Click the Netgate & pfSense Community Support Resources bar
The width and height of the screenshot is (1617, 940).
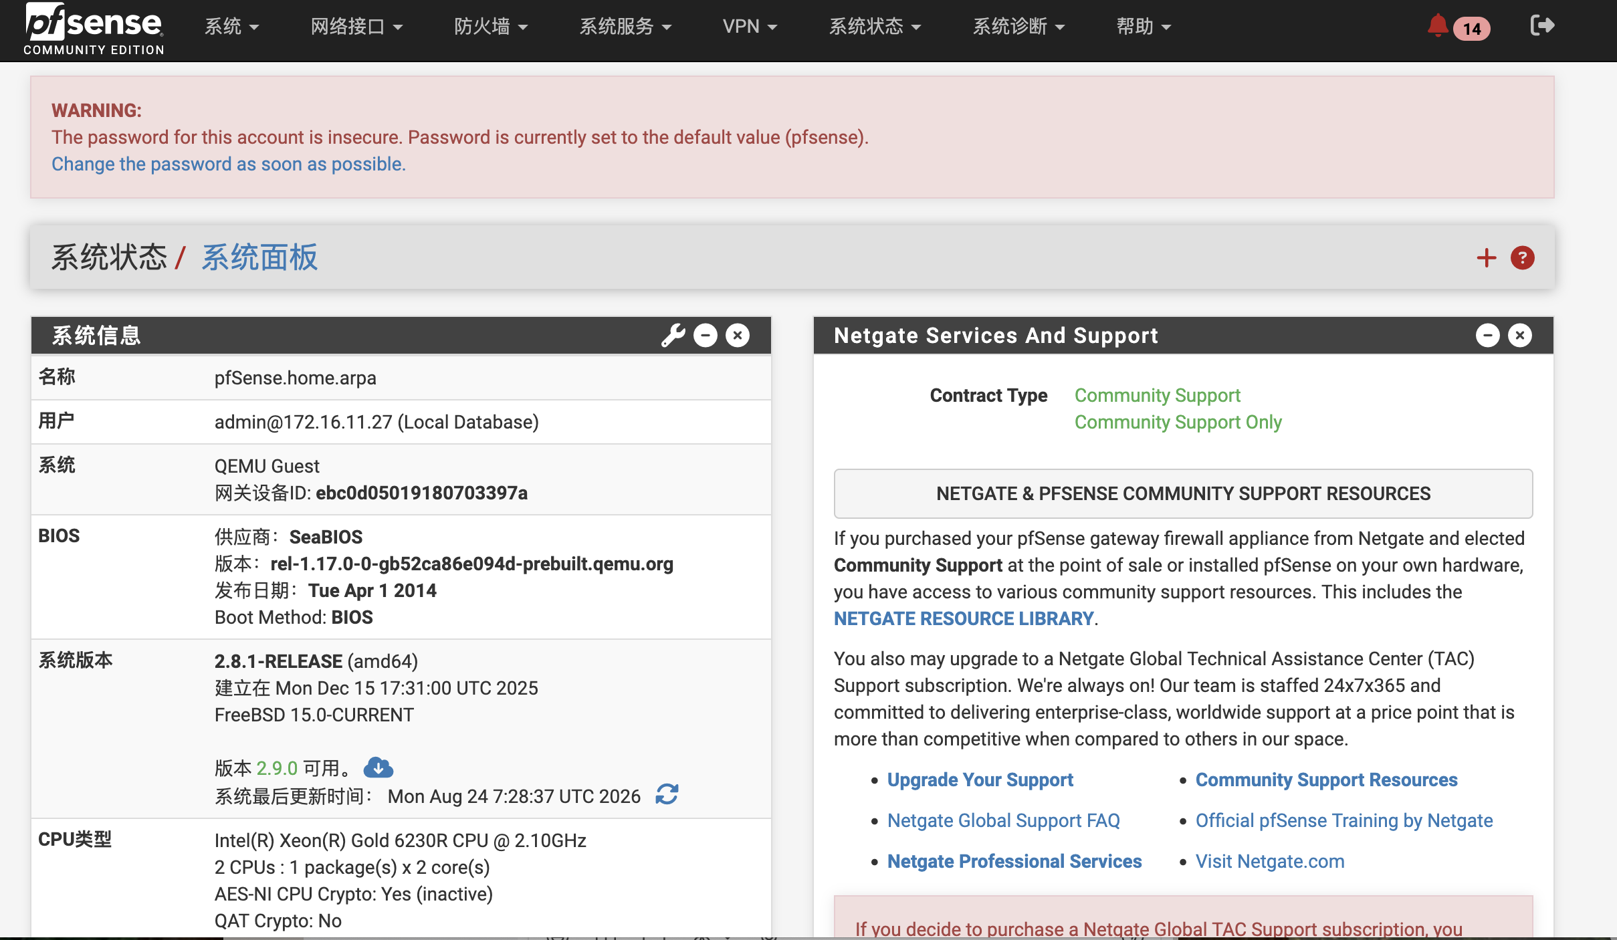[x=1183, y=493]
